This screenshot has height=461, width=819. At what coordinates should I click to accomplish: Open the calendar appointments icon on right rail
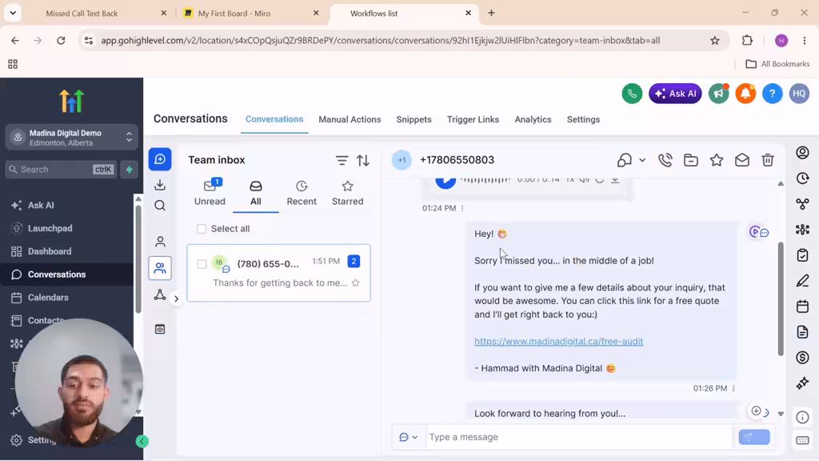point(803,307)
